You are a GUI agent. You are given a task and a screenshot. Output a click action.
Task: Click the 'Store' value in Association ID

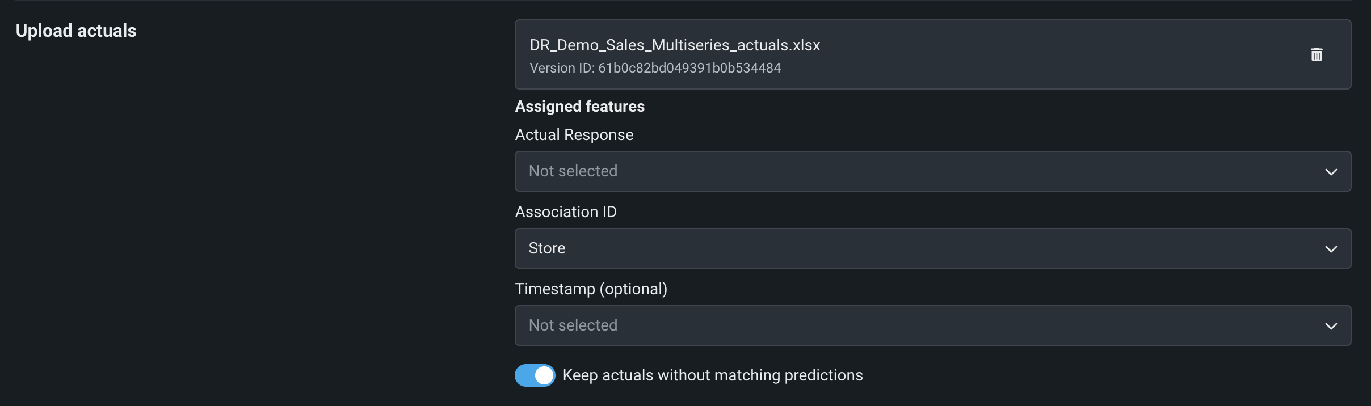pos(547,248)
